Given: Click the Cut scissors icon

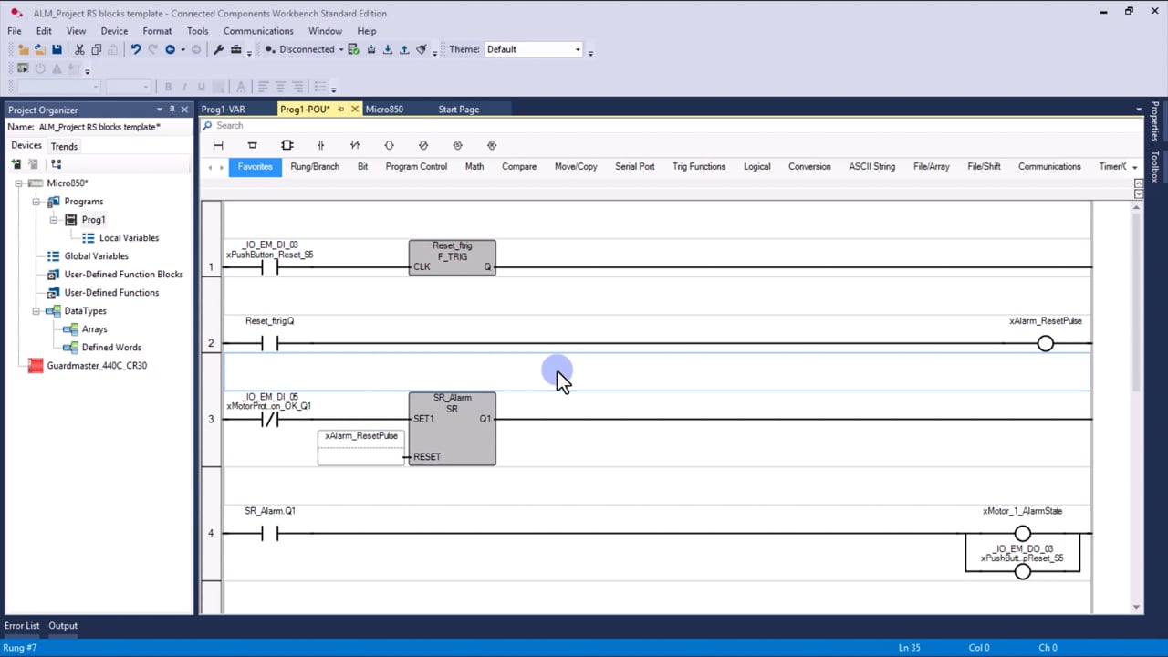Looking at the screenshot, I should click(79, 49).
